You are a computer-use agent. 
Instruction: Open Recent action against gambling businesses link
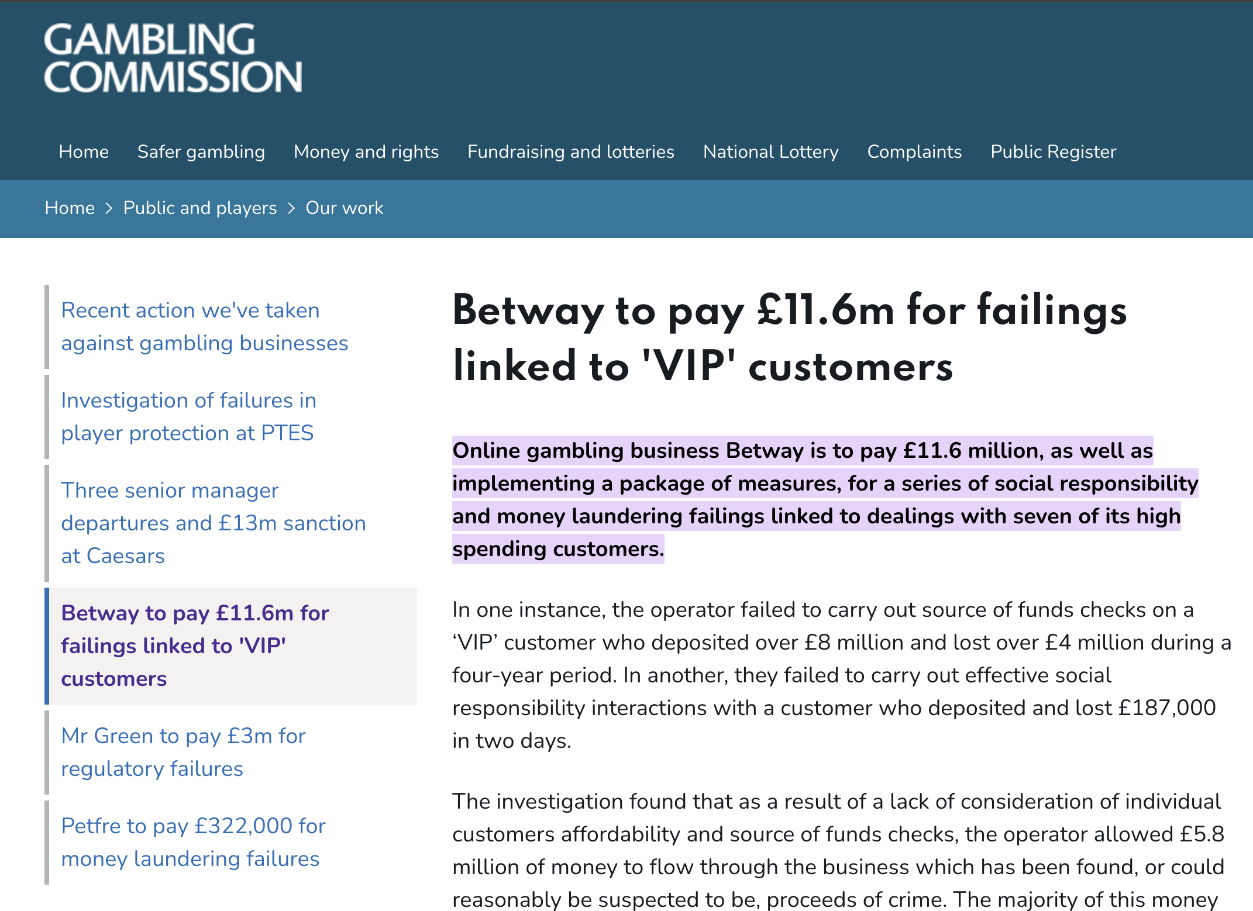pyautogui.click(x=205, y=326)
